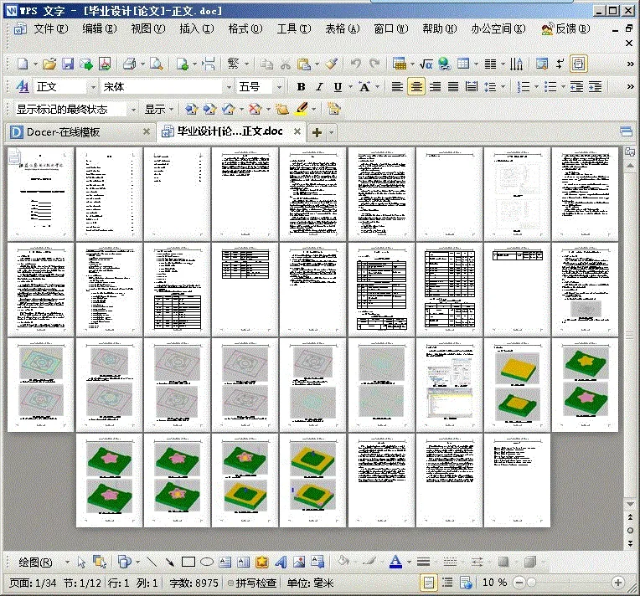
Task: Click the new tab plus button
Action: pos(317,132)
